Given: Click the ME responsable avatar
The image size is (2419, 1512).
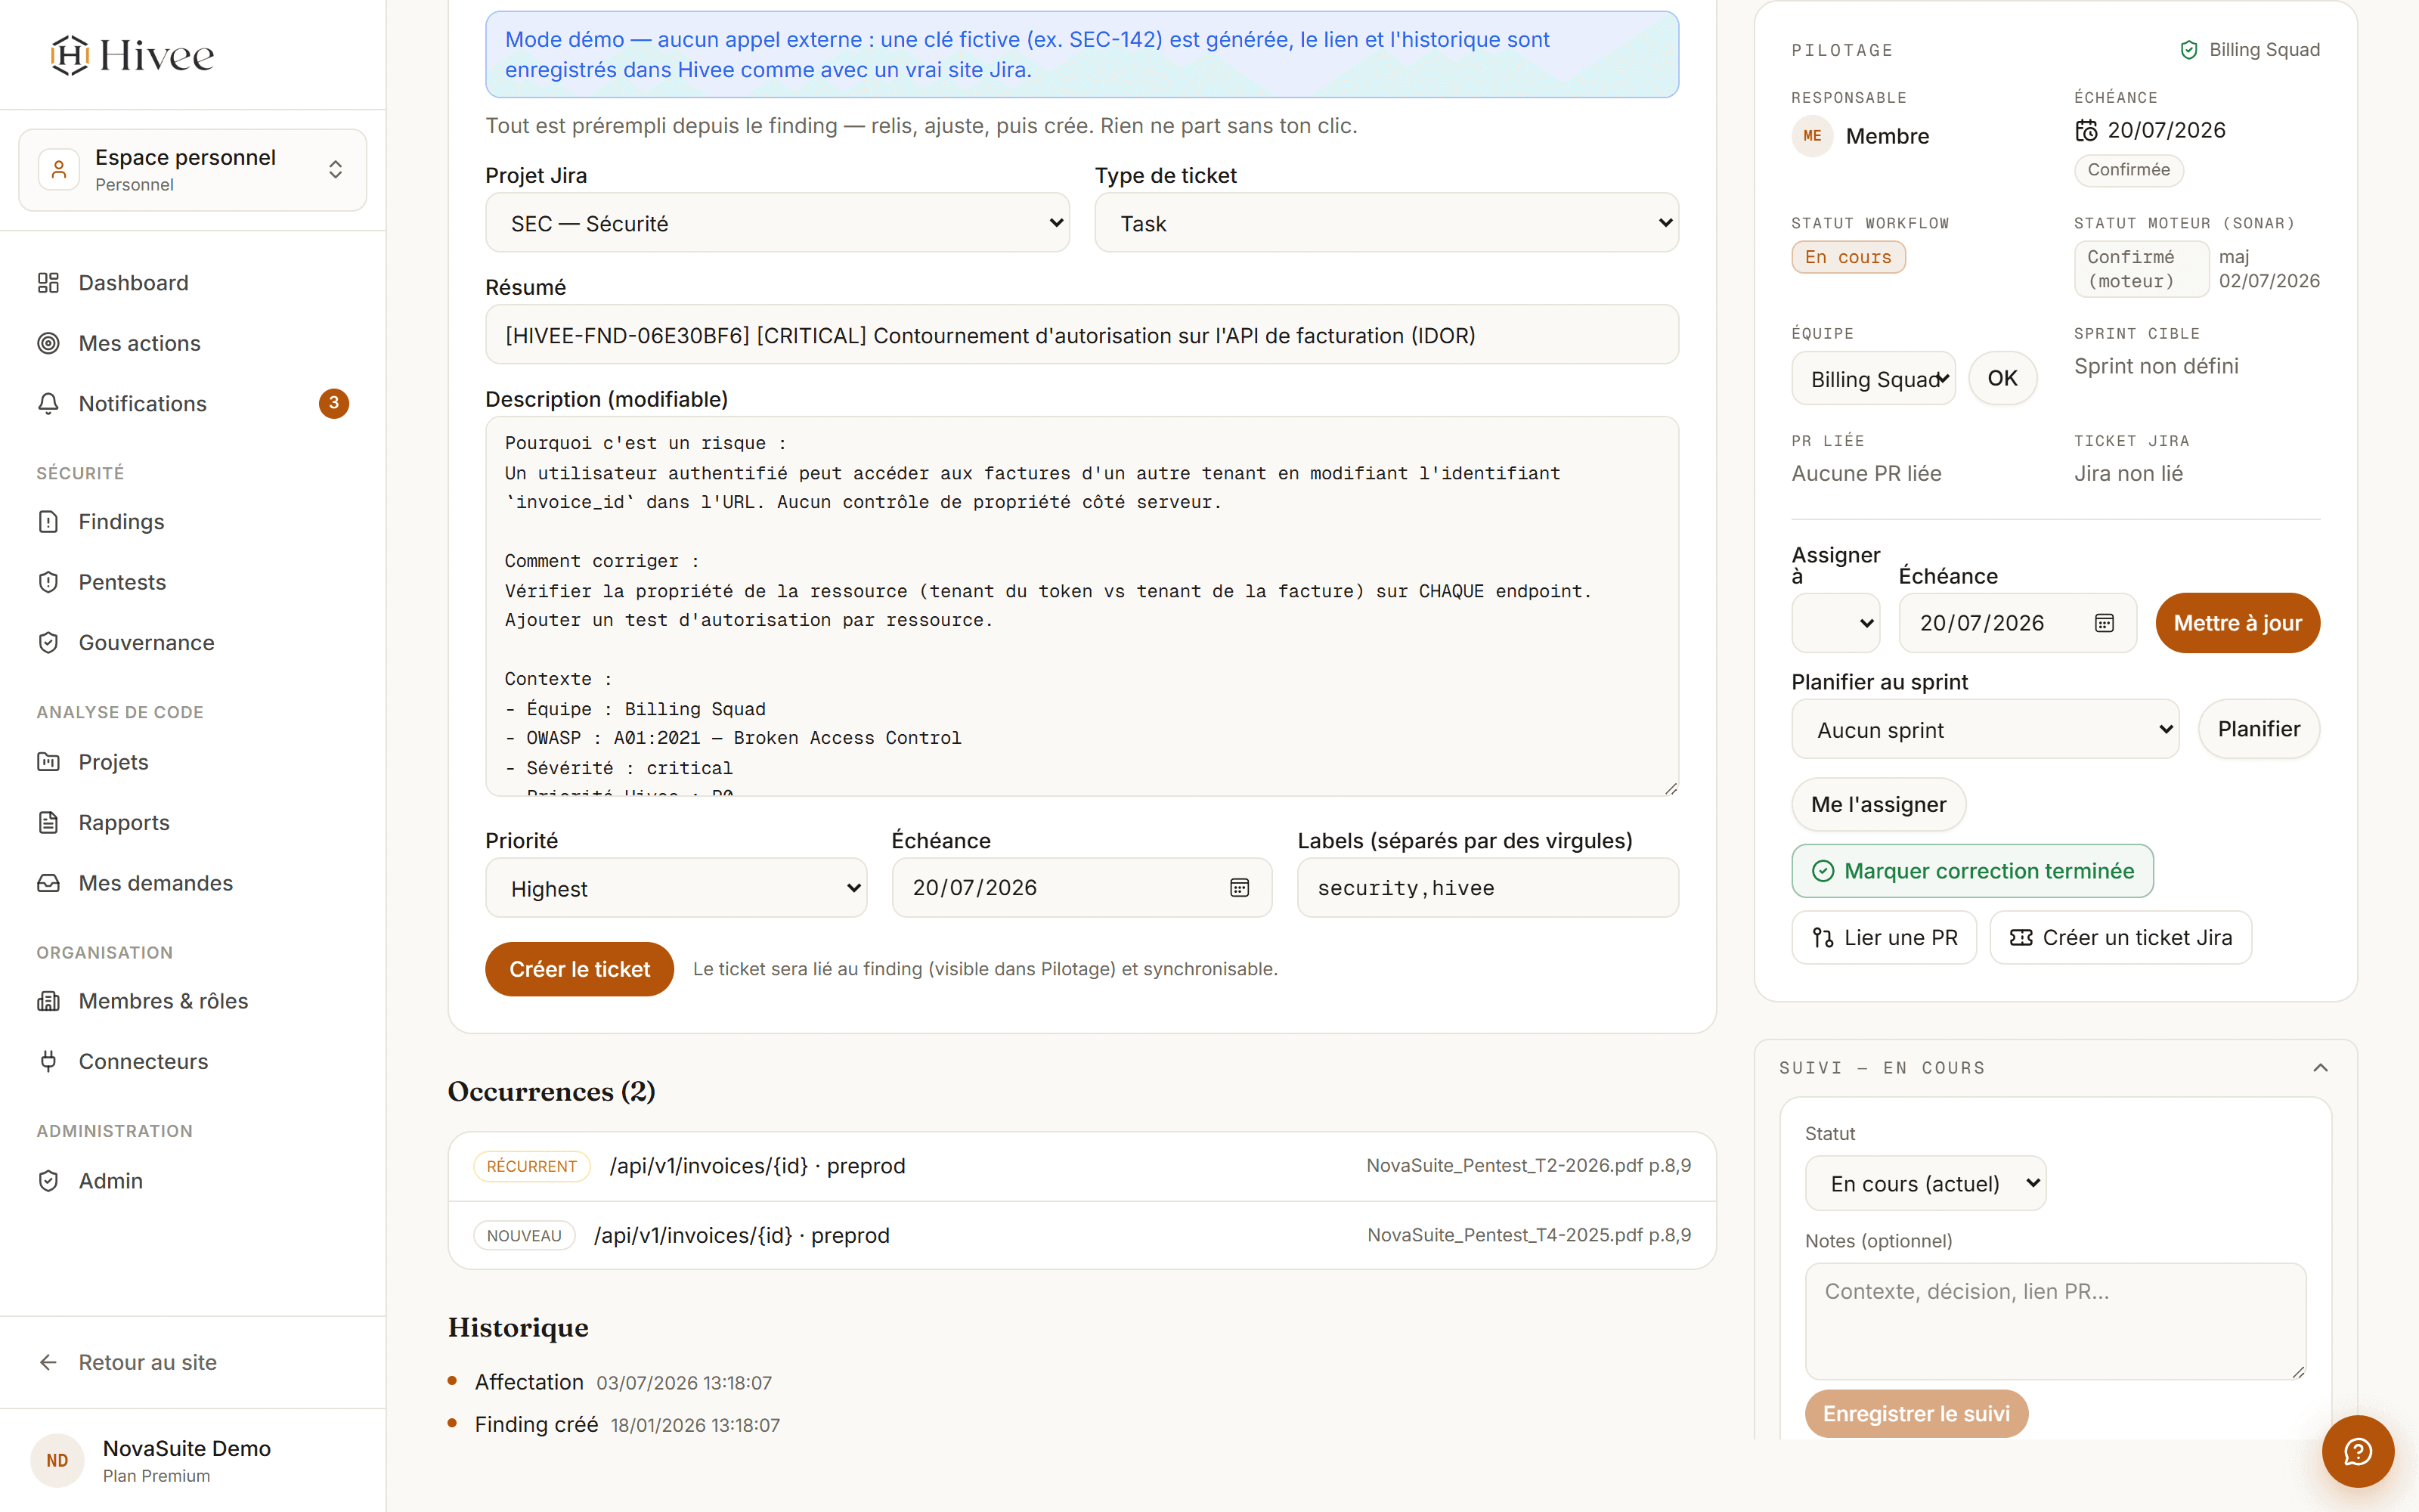Looking at the screenshot, I should point(1812,136).
